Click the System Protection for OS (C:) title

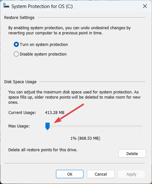tap(42, 6)
